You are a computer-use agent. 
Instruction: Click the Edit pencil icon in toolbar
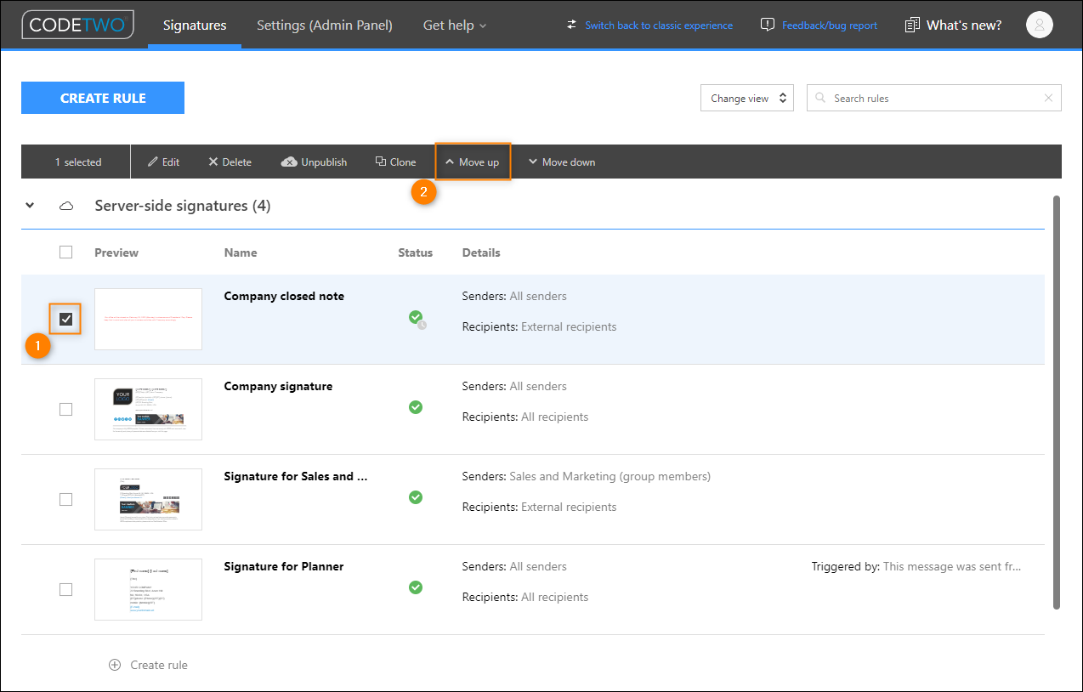(x=153, y=162)
